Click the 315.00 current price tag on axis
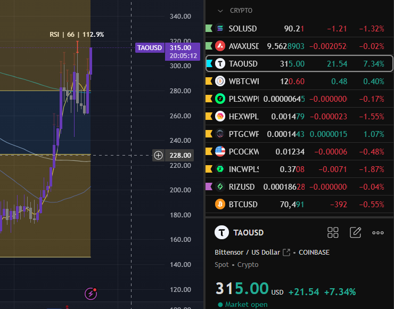 (183, 52)
